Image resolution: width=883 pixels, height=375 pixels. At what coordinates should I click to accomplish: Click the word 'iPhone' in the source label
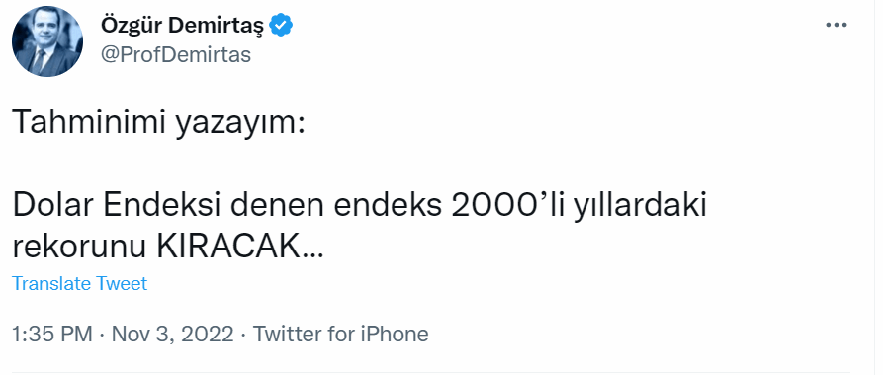[x=396, y=334]
